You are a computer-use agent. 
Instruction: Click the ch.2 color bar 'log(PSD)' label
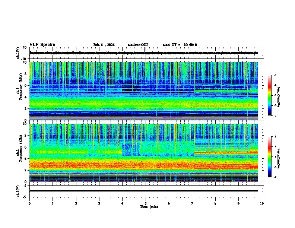pos(279,158)
